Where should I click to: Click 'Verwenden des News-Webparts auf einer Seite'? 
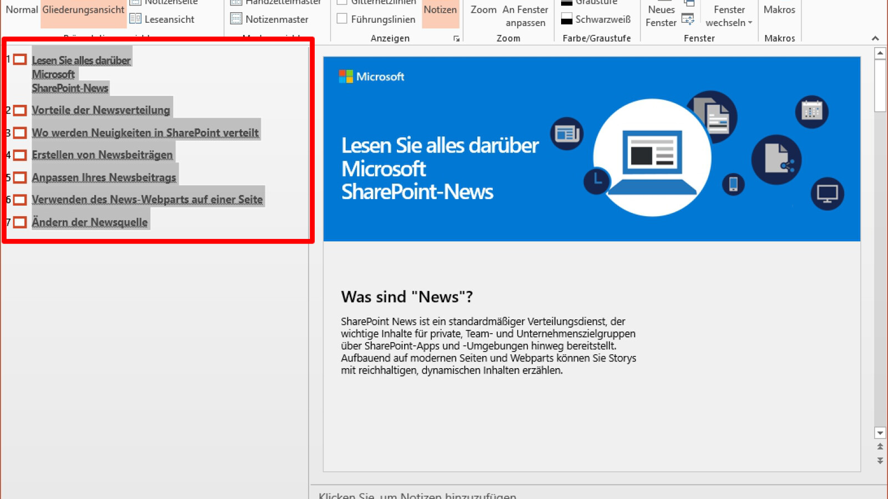147,200
